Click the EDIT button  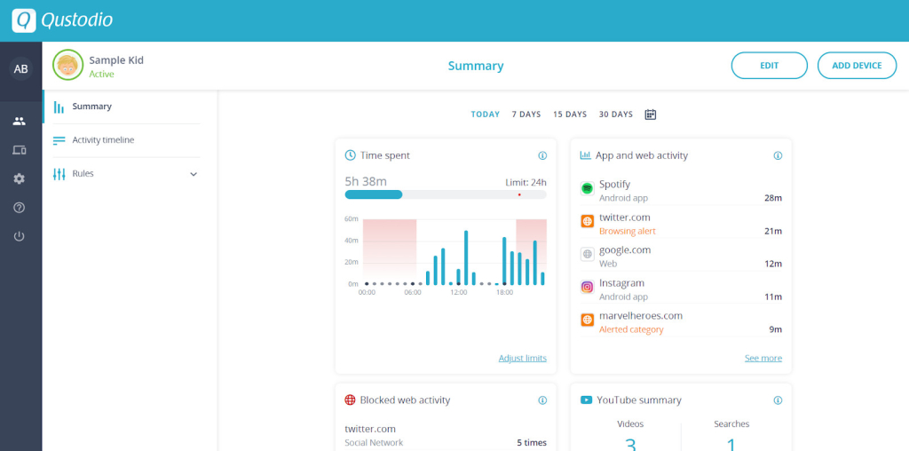770,66
